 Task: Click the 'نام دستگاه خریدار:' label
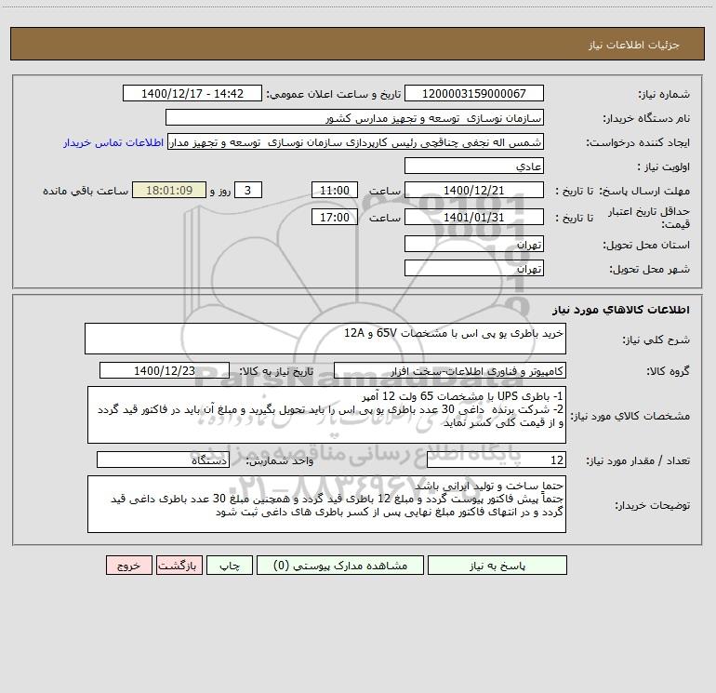(646, 118)
